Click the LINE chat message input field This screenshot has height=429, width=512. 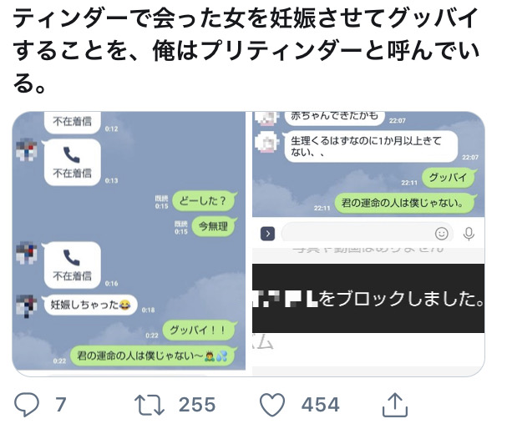click(367, 233)
